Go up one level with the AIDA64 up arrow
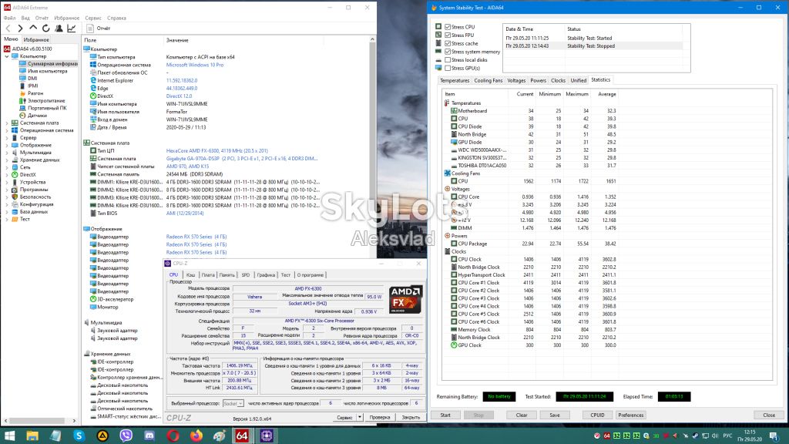The height and width of the screenshot is (444, 789). [33, 29]
